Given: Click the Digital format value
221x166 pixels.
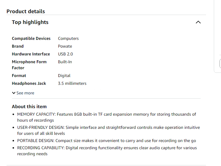Looking at the screenshot, I should pos(64,76).
